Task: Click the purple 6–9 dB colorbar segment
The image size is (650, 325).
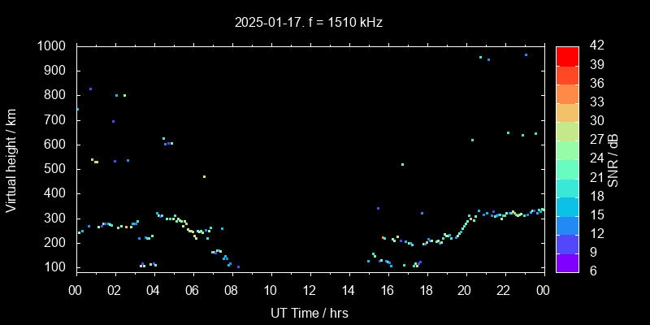Action: pos(567,262)
